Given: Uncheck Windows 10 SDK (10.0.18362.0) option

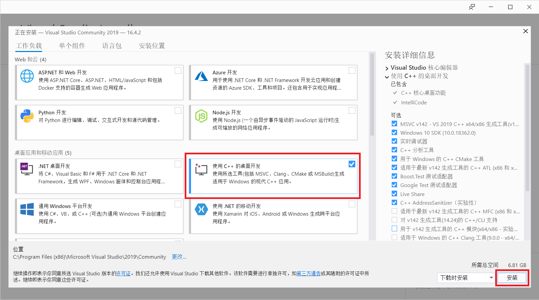Looking at the screenshot, I should coord(394,132).
